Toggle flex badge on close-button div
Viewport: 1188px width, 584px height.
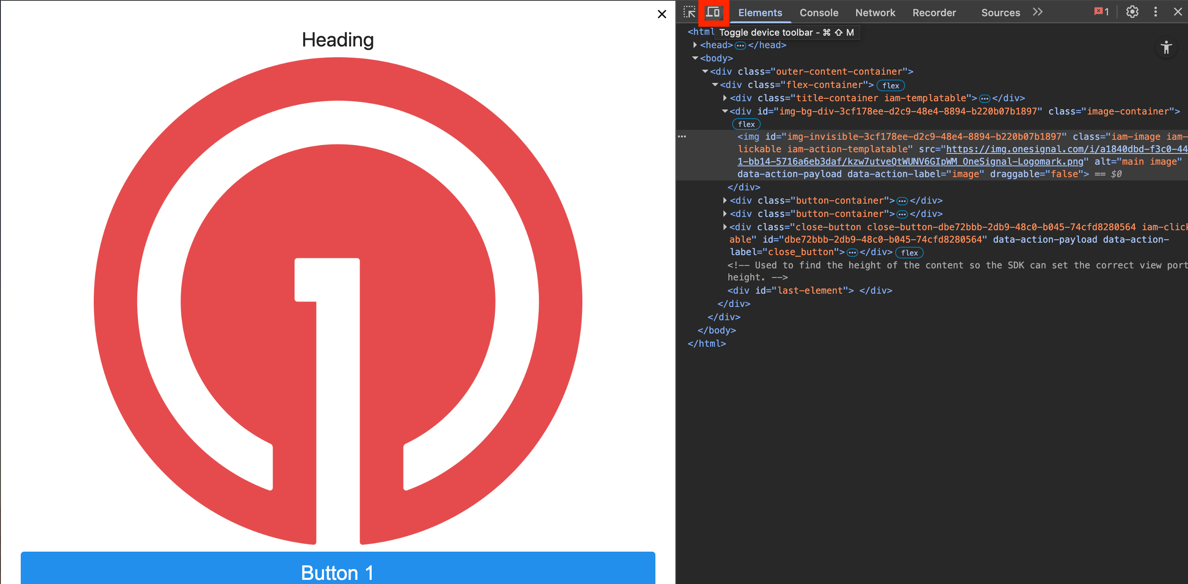click(x=909, y=253)
